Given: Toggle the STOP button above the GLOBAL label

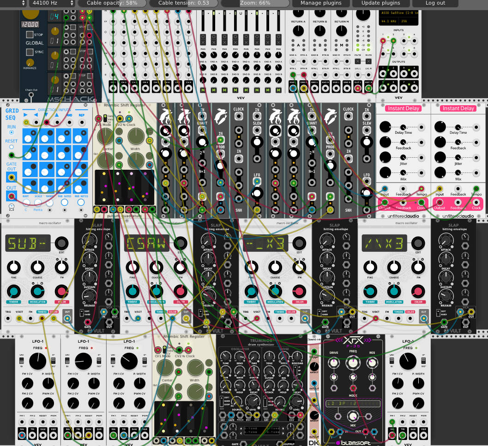Looking at the screenshot, I should [30, 35].
